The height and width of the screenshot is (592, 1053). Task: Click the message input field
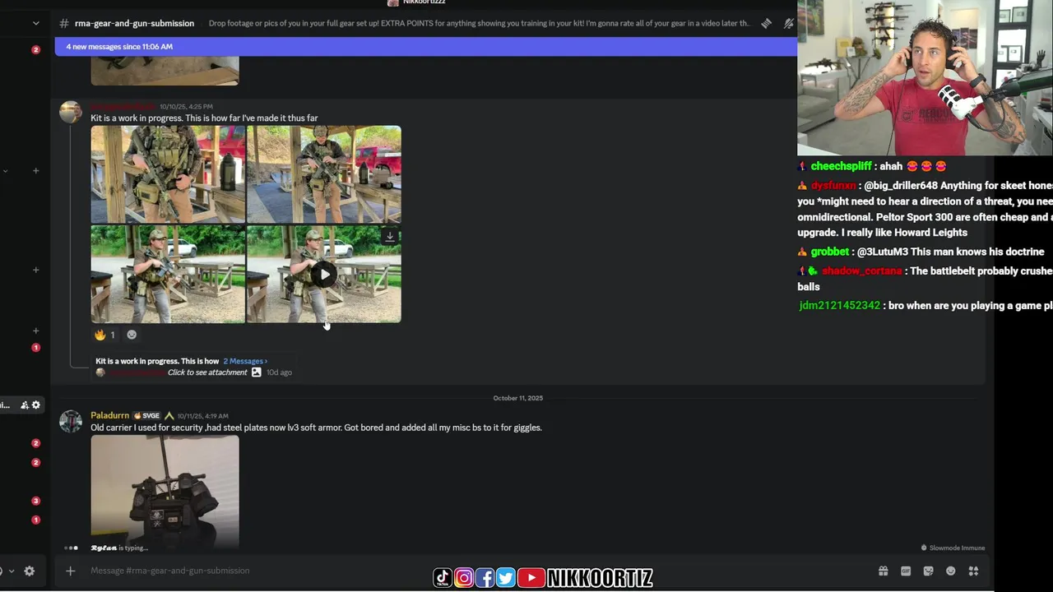pos(477,571)
